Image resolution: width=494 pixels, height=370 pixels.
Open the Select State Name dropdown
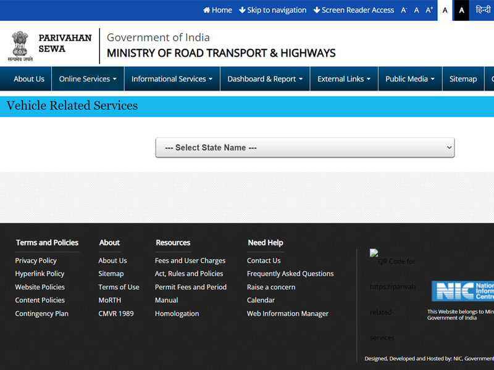[304, 148]
